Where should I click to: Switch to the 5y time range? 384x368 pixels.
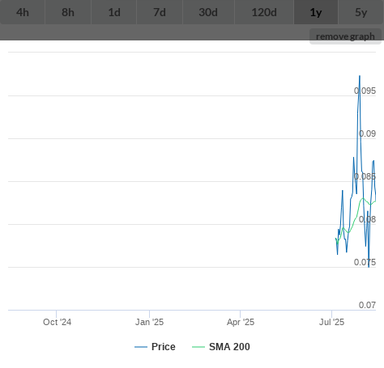coord(361,12)
